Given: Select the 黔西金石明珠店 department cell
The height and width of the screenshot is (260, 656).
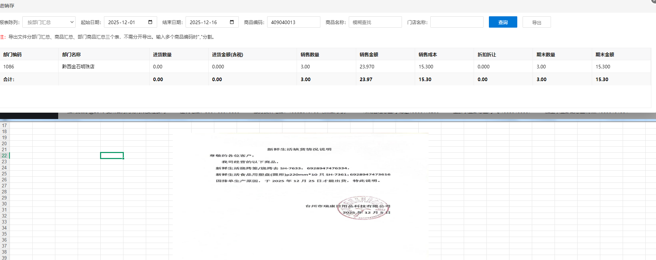Looking at the screenshot, I should (x=78, y=67).
